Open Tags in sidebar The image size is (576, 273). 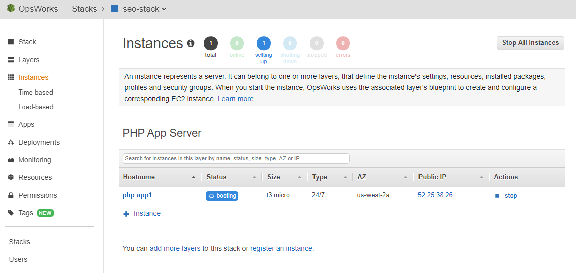26,213
